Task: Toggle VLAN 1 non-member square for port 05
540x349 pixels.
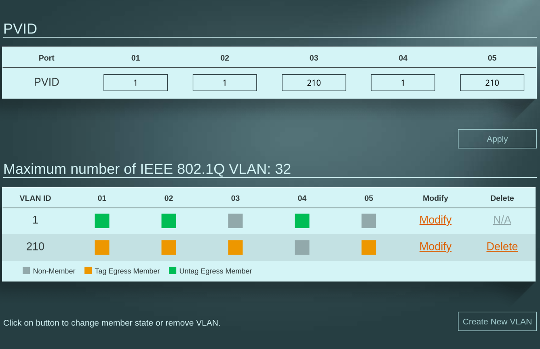Action: tap(369, 221)
